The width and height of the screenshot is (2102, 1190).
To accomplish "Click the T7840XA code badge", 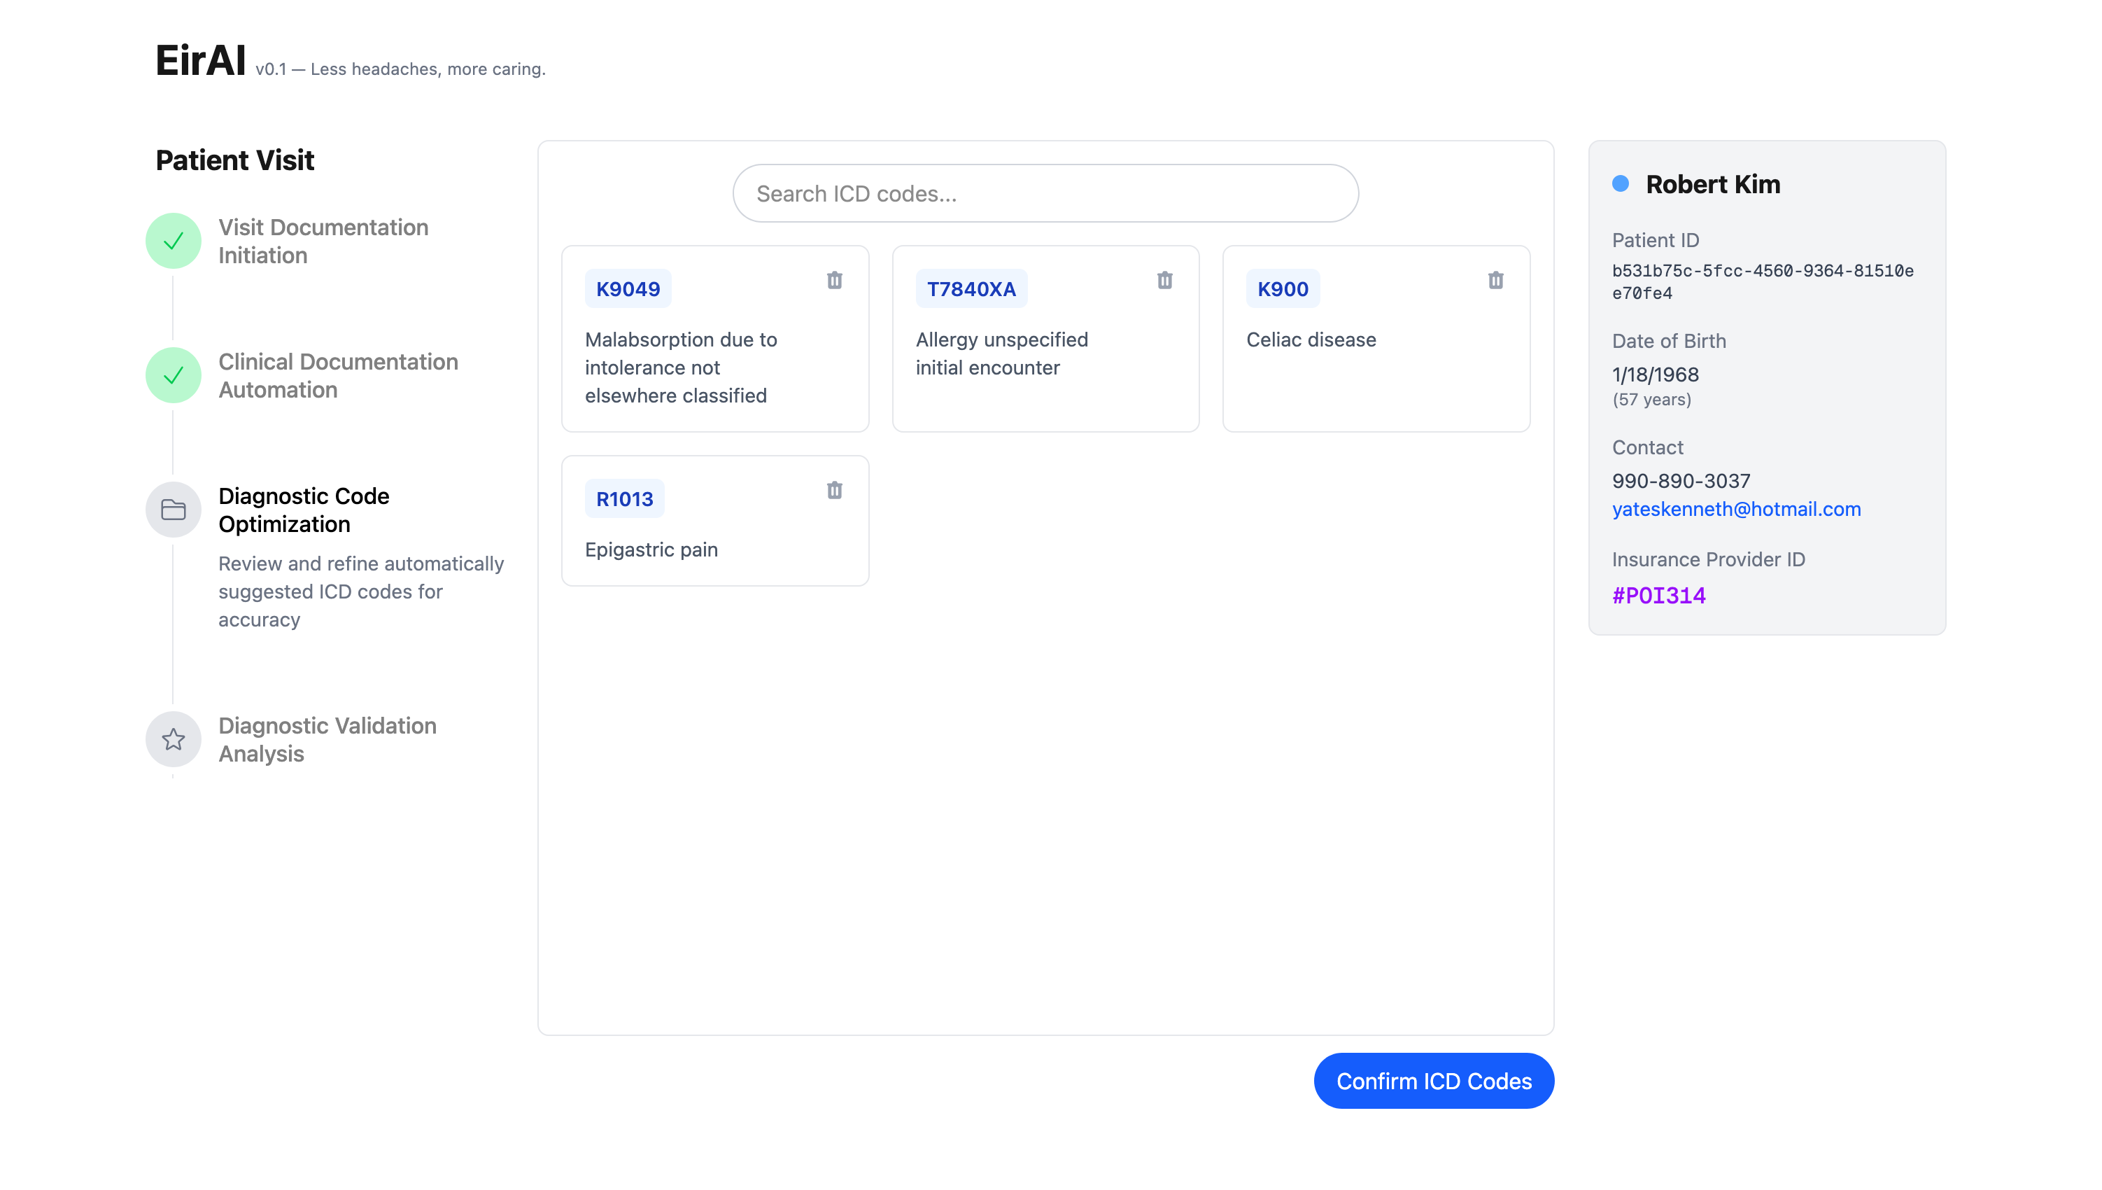I will [971, 289].
